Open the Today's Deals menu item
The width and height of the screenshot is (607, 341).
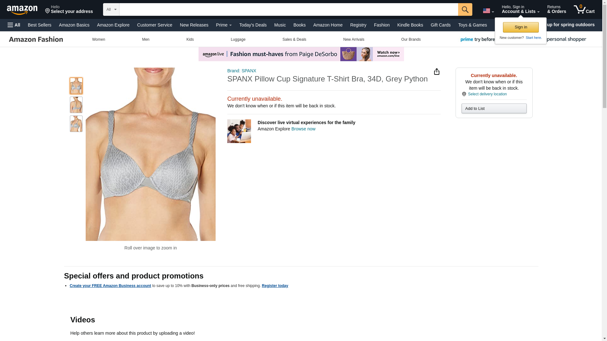point(253,25)
